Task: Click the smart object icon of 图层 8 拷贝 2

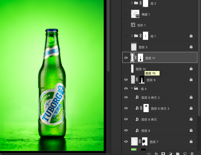Action: coord(137,97)
